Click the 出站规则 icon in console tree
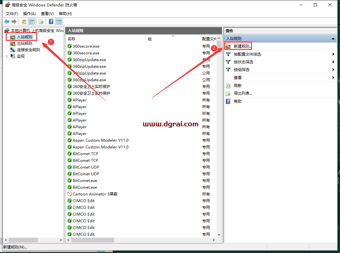 [x=13, y=43]
